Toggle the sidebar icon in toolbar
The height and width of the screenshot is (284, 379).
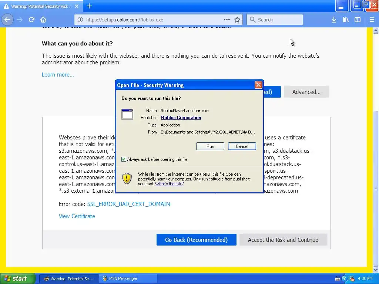[x=358, y=20]
